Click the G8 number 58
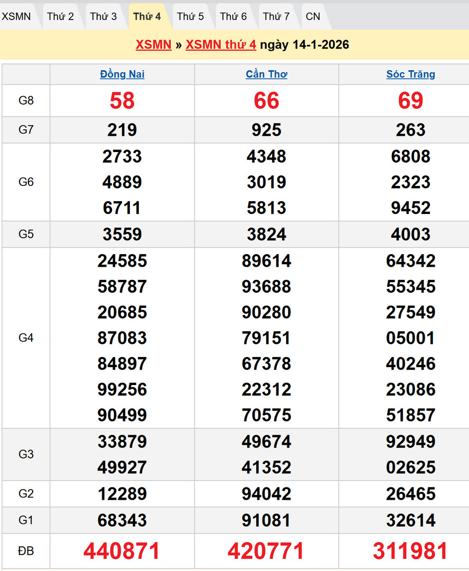469x571 pixels. (x=122, y=100)
